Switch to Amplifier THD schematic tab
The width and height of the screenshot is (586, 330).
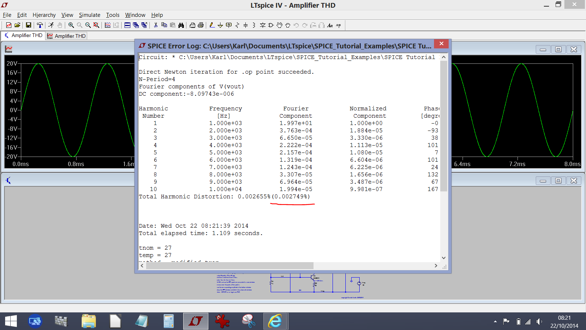click(23, 36)
